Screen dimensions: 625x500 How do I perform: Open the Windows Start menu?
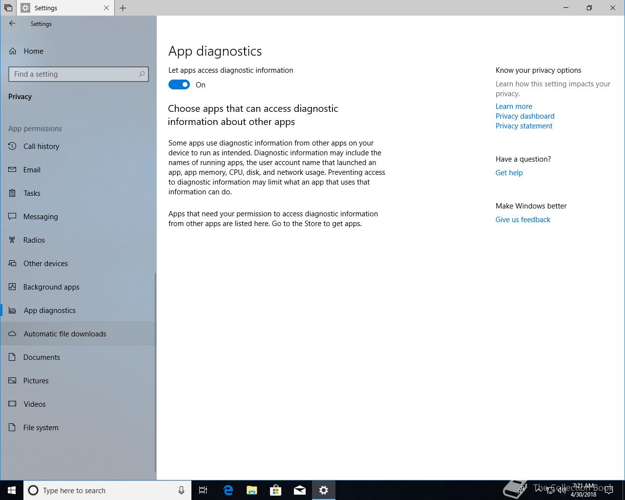(12, 490)
